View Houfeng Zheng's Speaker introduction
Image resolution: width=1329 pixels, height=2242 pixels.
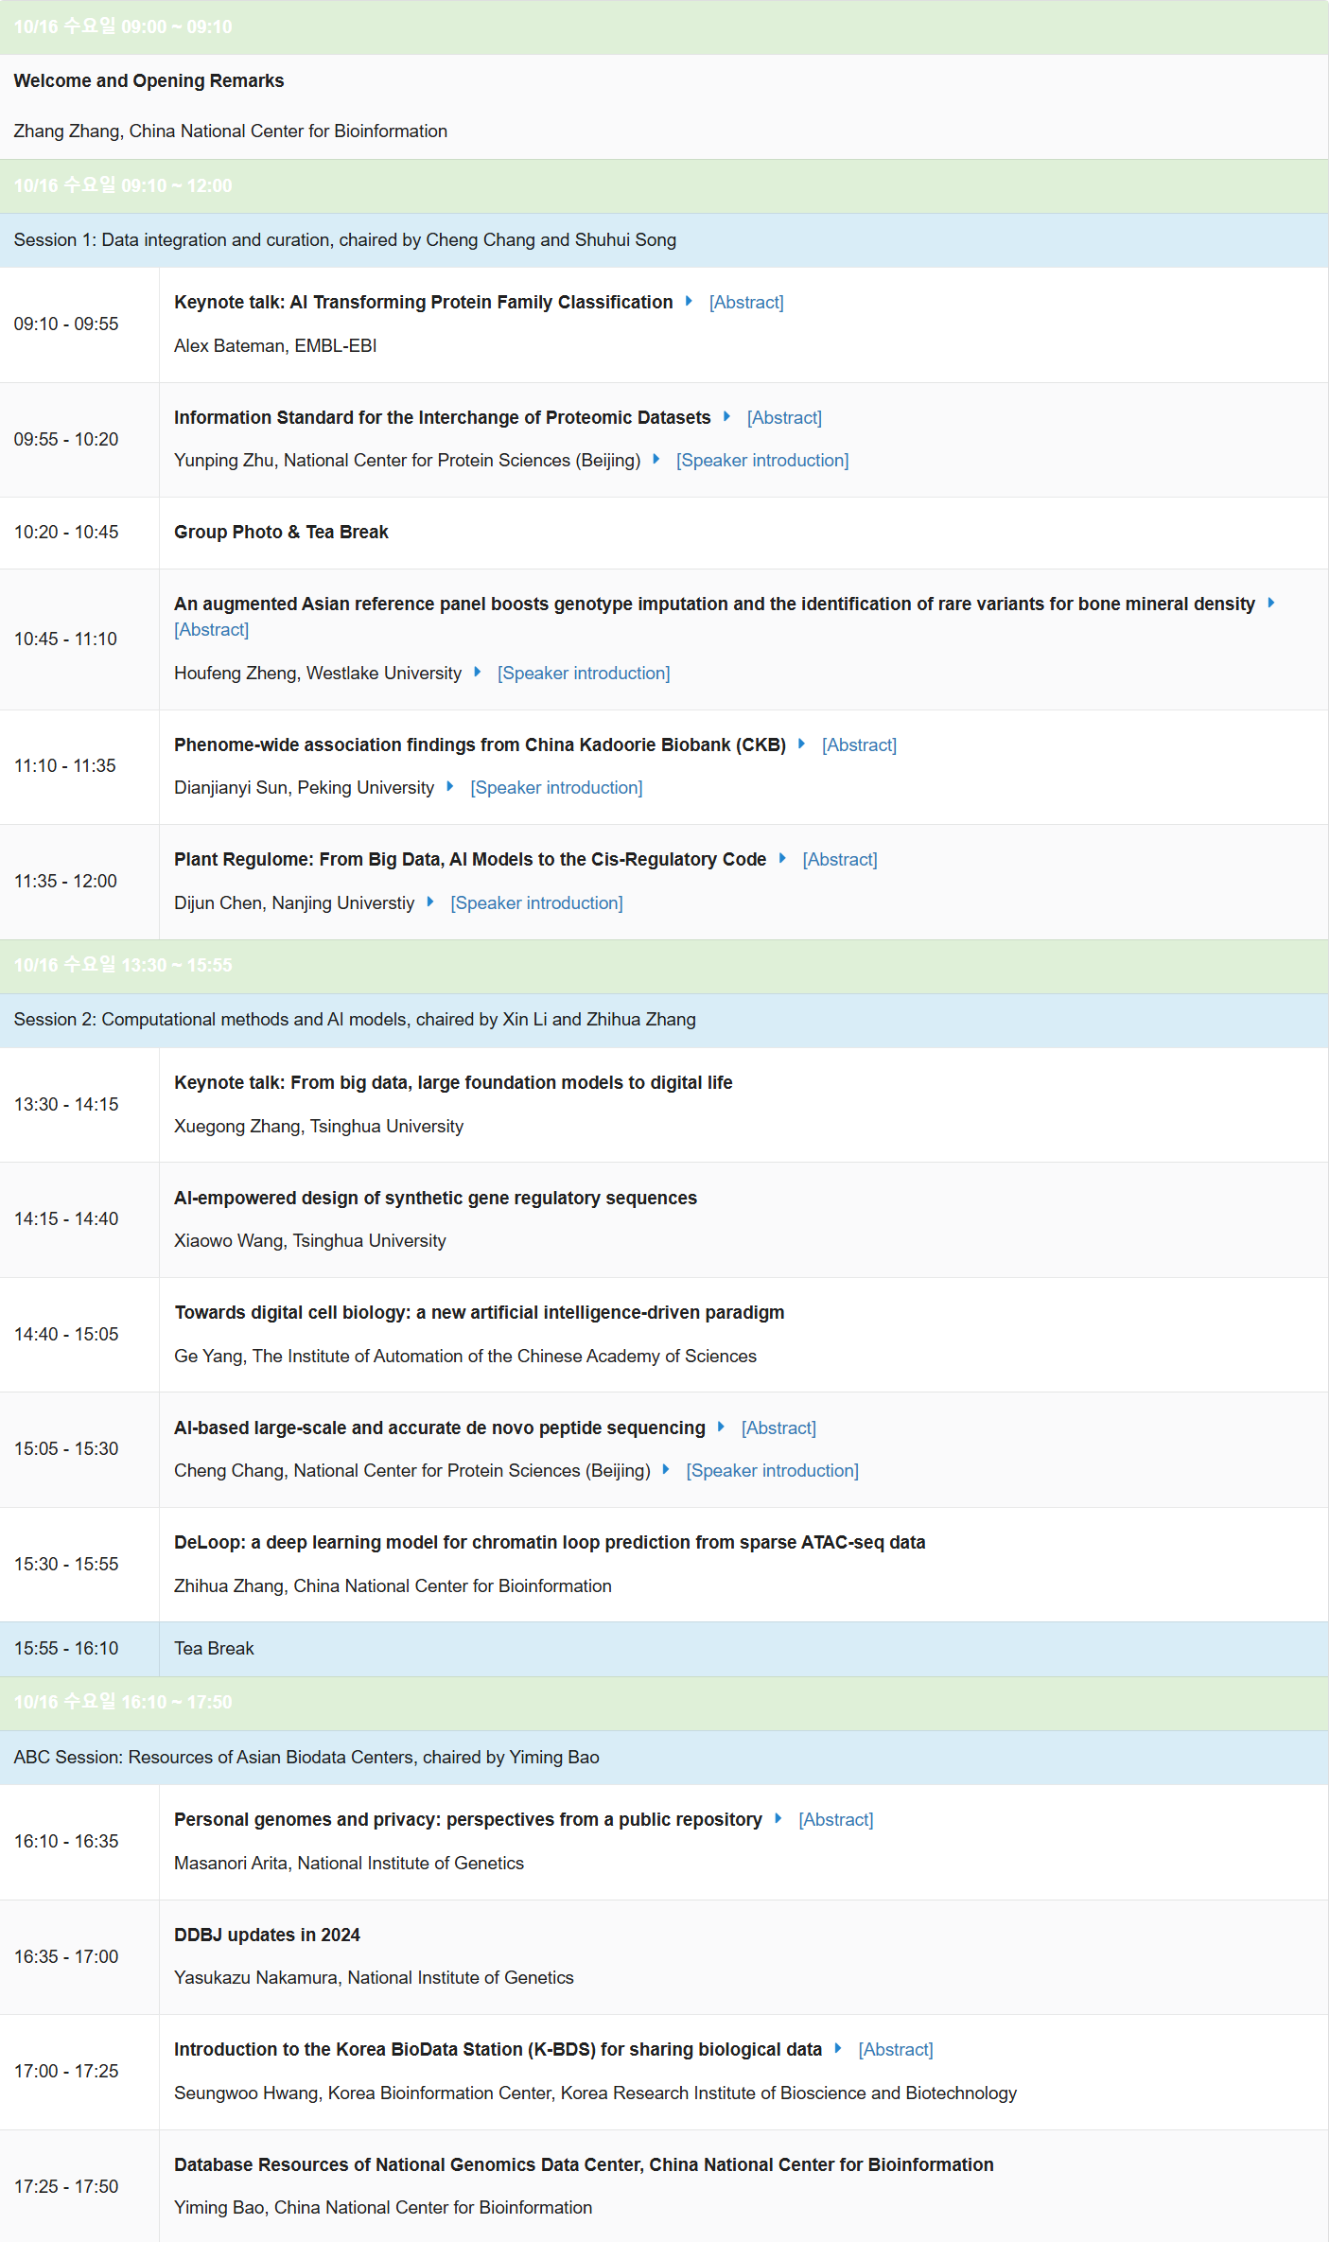583,674
